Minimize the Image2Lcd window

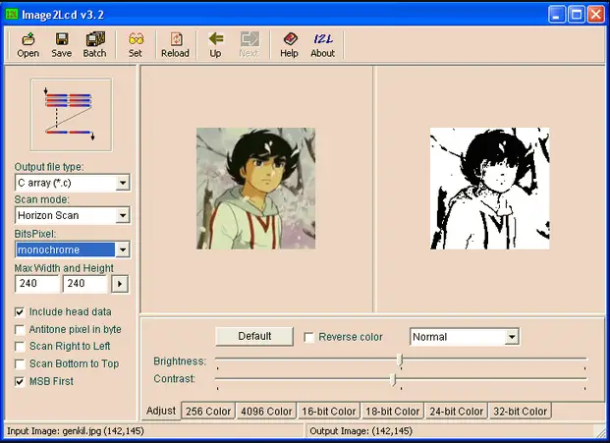coord(557,15)
